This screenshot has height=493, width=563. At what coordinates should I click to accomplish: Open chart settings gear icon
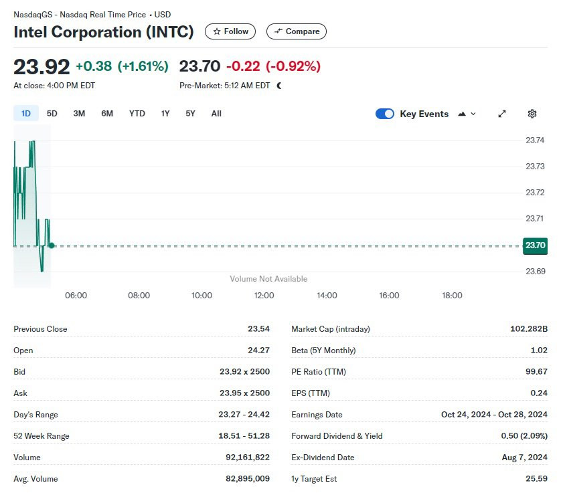[532, 114]
